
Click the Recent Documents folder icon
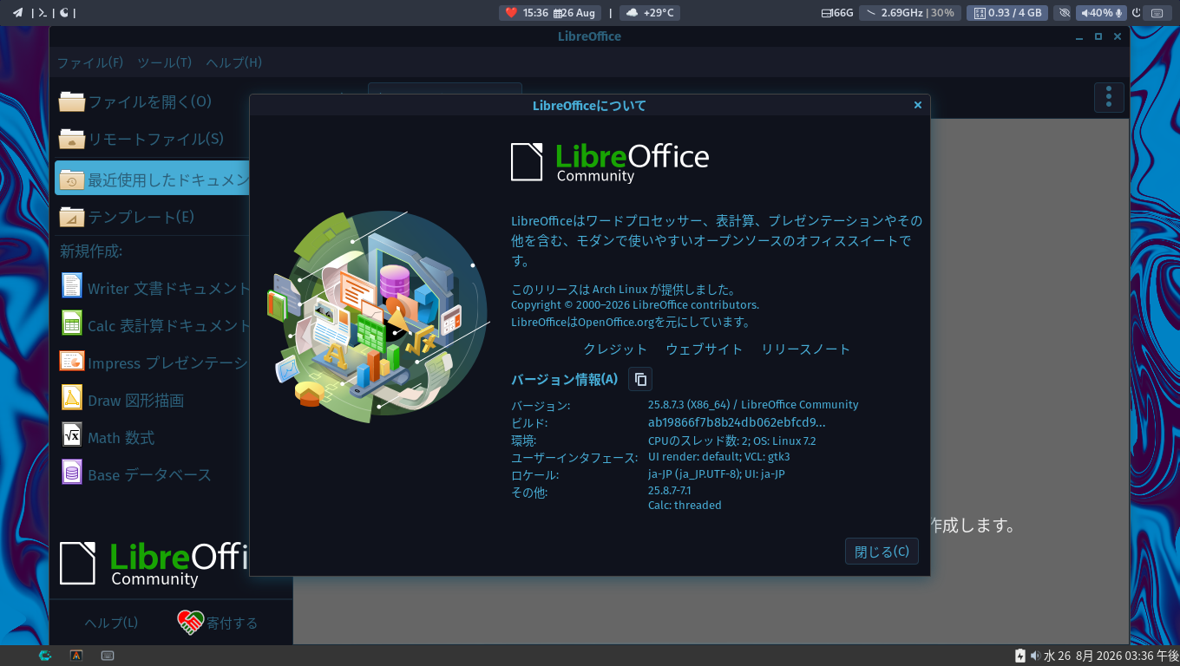click(x=72, y=180)
